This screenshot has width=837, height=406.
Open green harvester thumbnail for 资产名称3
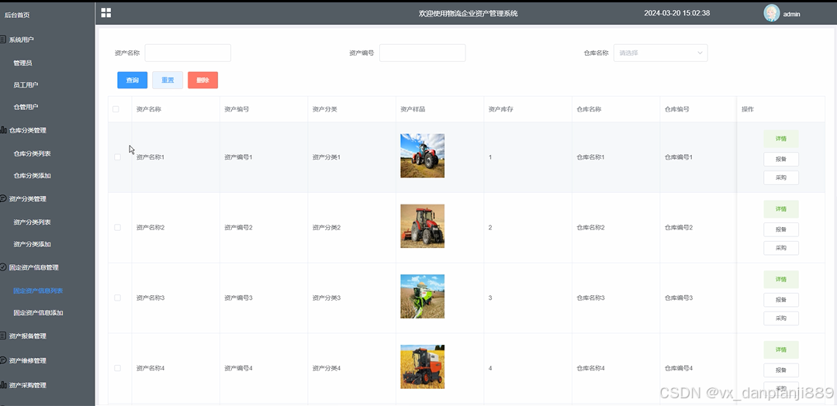422,296
